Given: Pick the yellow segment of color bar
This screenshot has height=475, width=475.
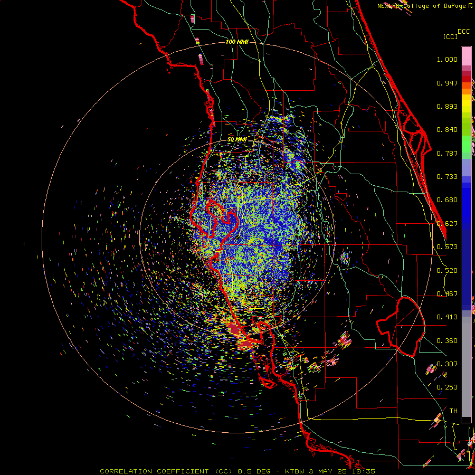Looking at the screenshot, I should [x=466, y=103].
